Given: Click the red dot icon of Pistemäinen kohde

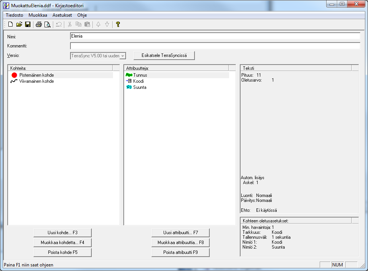Looking at the screenshot, I should [x=14, y=75].
